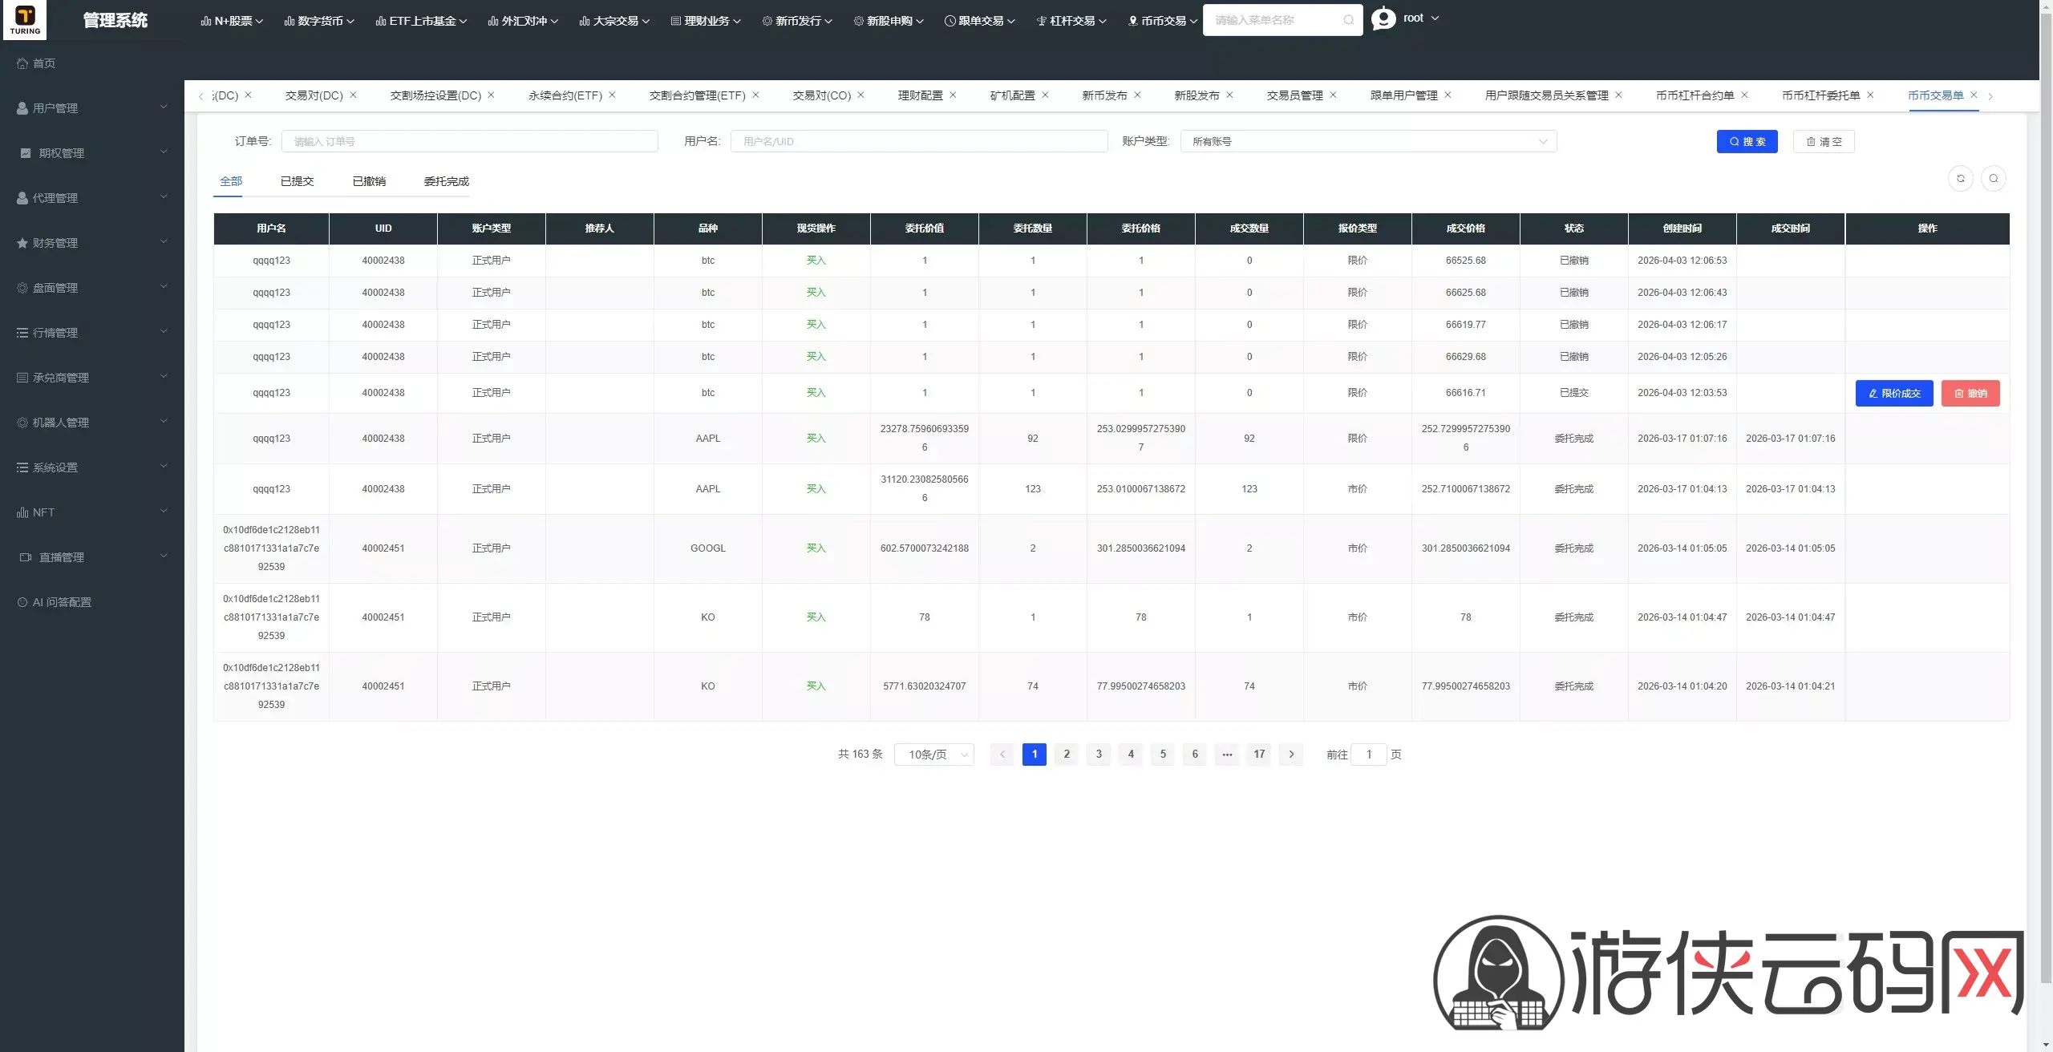Open the 币币交易 top menu
Screen dimensions: 2053x1052
1163,21
